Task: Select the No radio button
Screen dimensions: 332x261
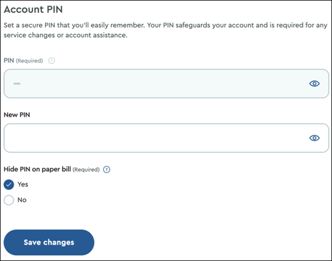Action: tap(9, 200)
